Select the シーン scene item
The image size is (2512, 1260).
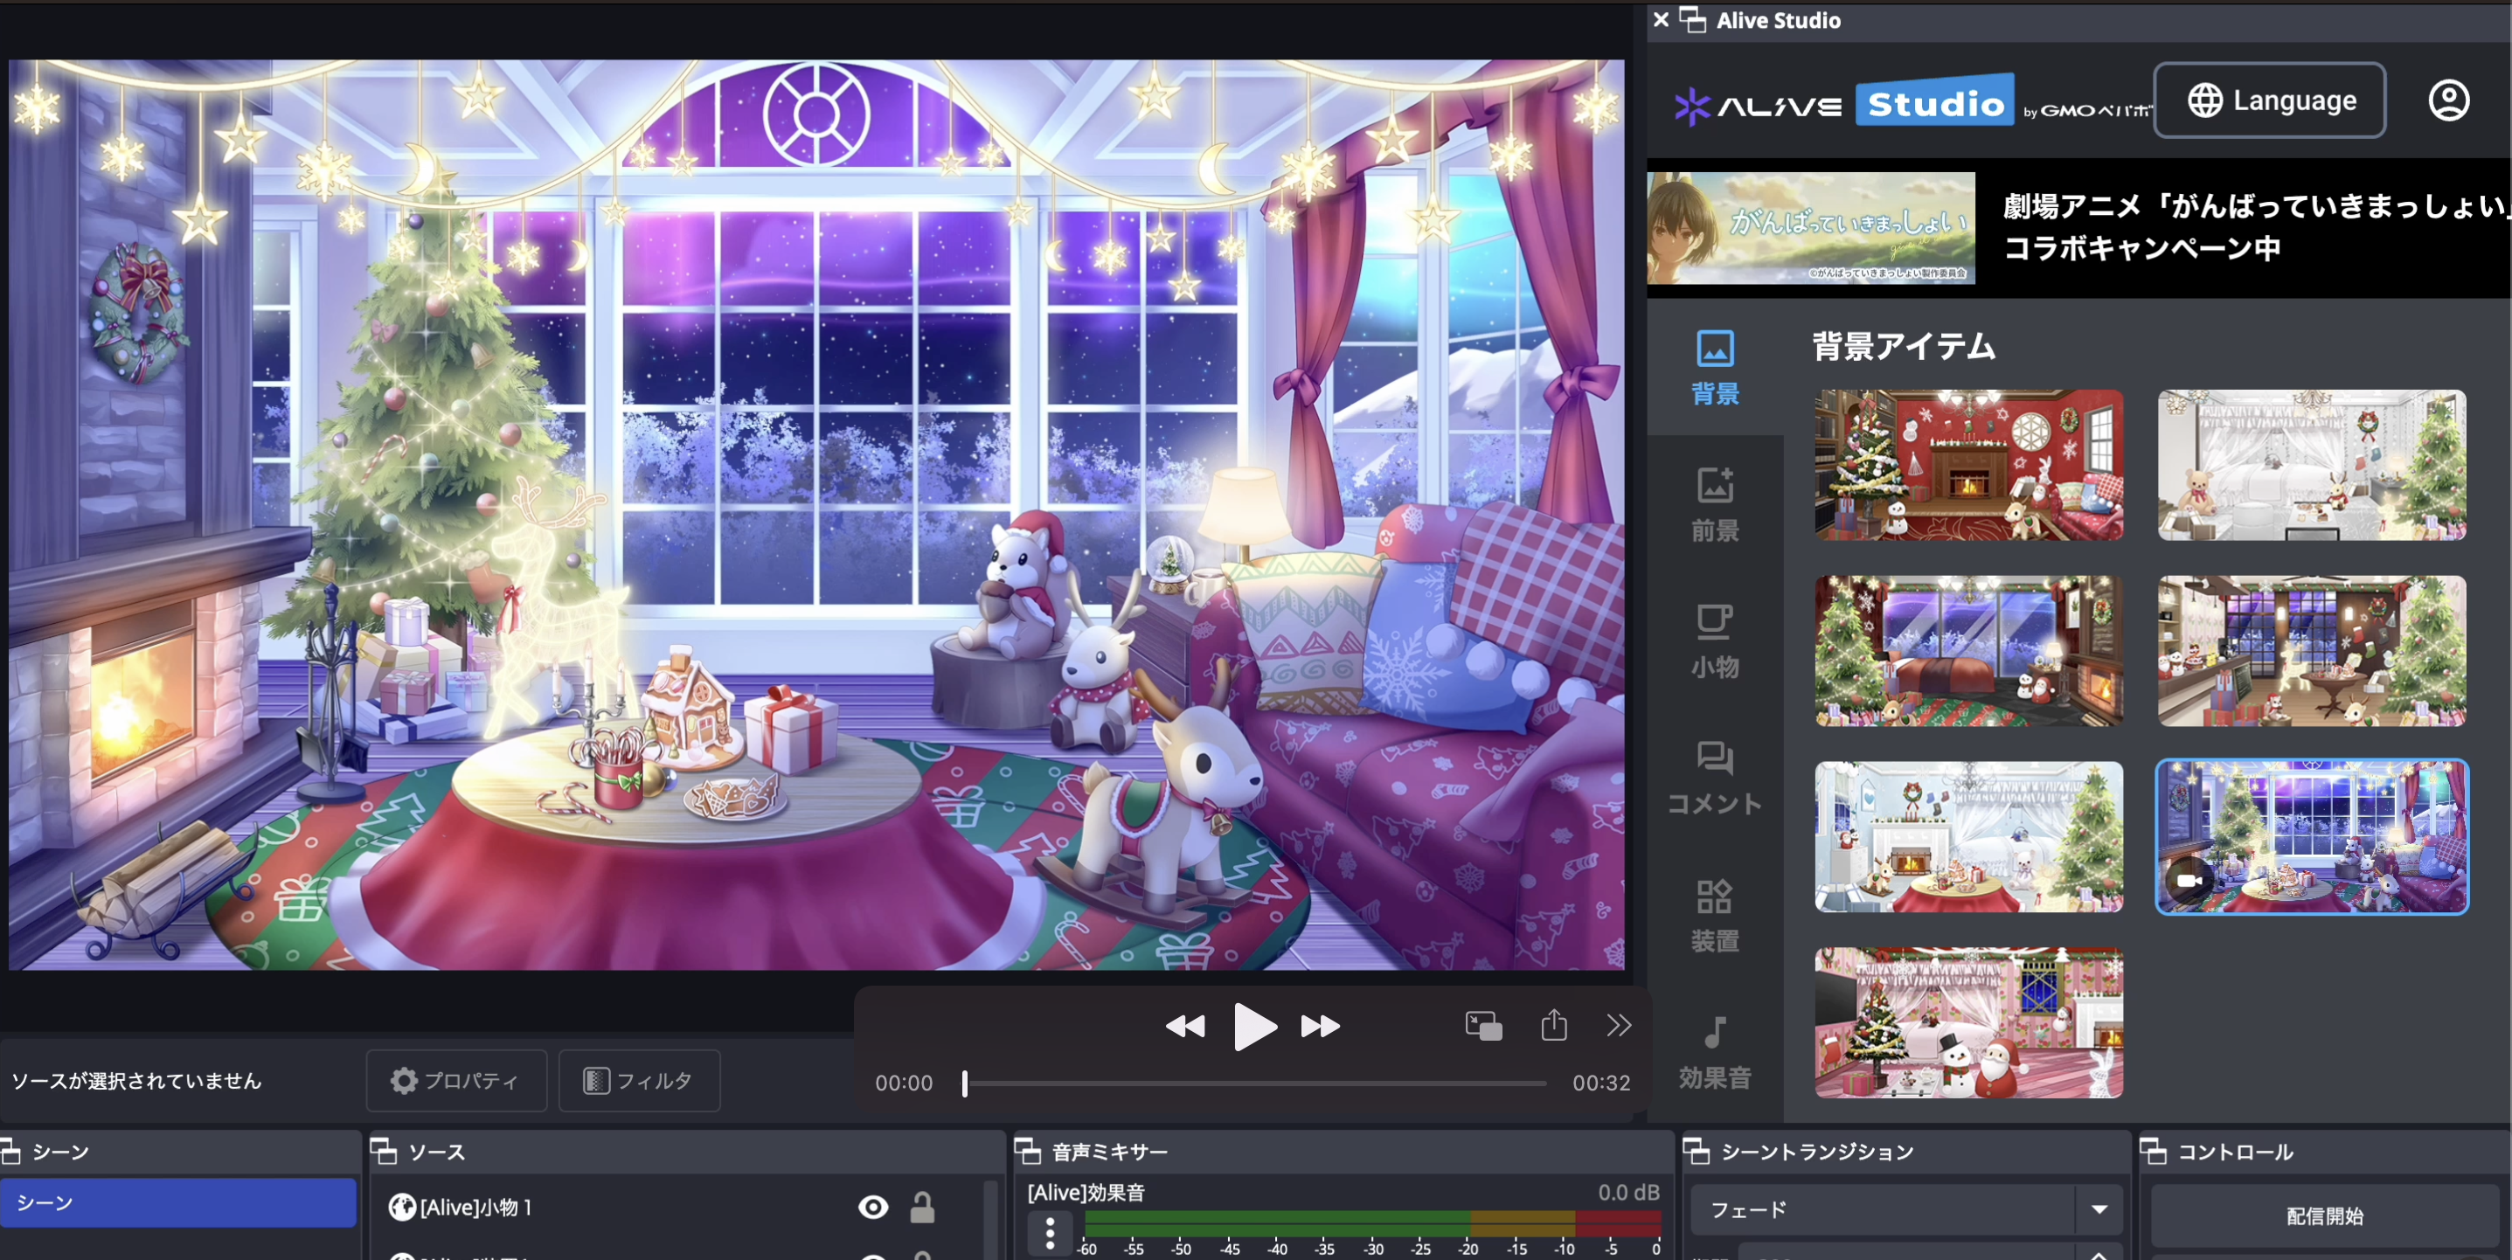[177, 1202]
